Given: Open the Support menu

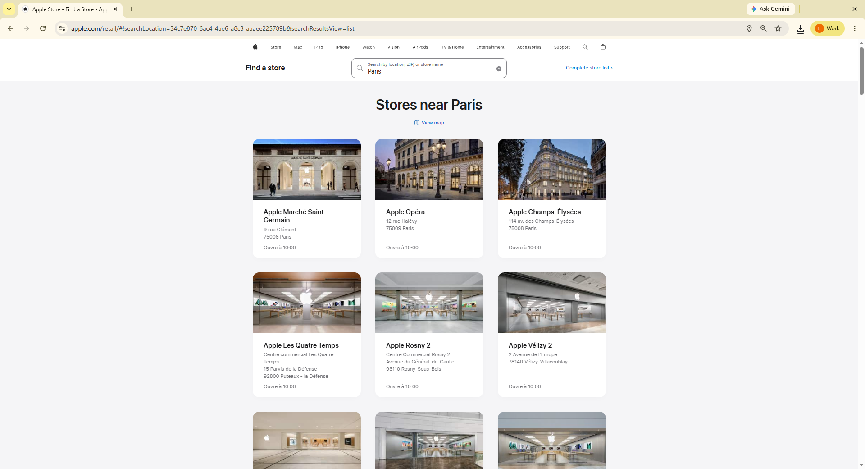Looking at the screenshot, I should pos(562,47).
